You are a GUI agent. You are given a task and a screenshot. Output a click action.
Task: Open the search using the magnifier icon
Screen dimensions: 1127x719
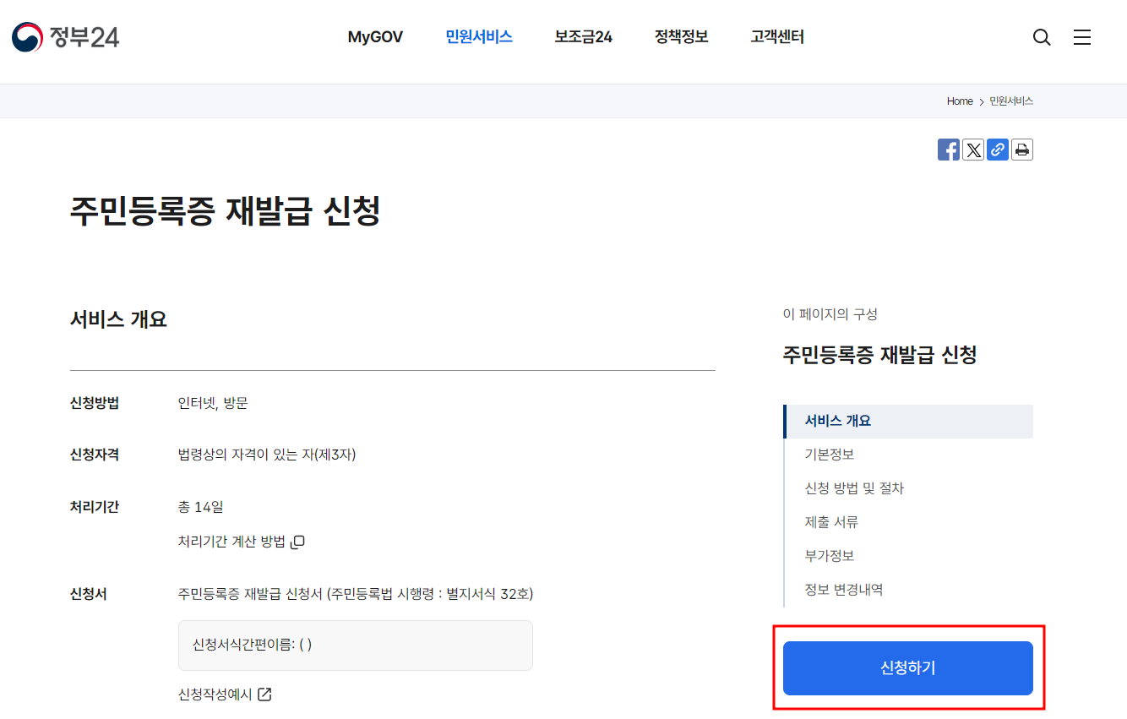1041,36
